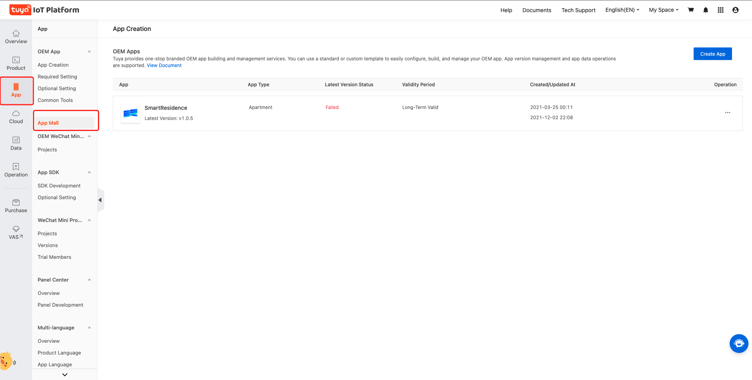Select App Creation in the menu
752x380 pixels.
(53, 65)
